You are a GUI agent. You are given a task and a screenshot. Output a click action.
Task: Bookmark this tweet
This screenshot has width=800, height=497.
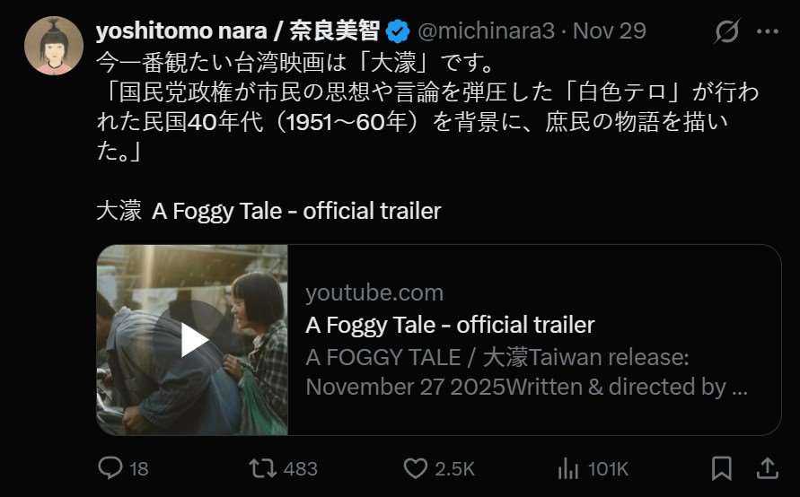click(x=721, y=468)
